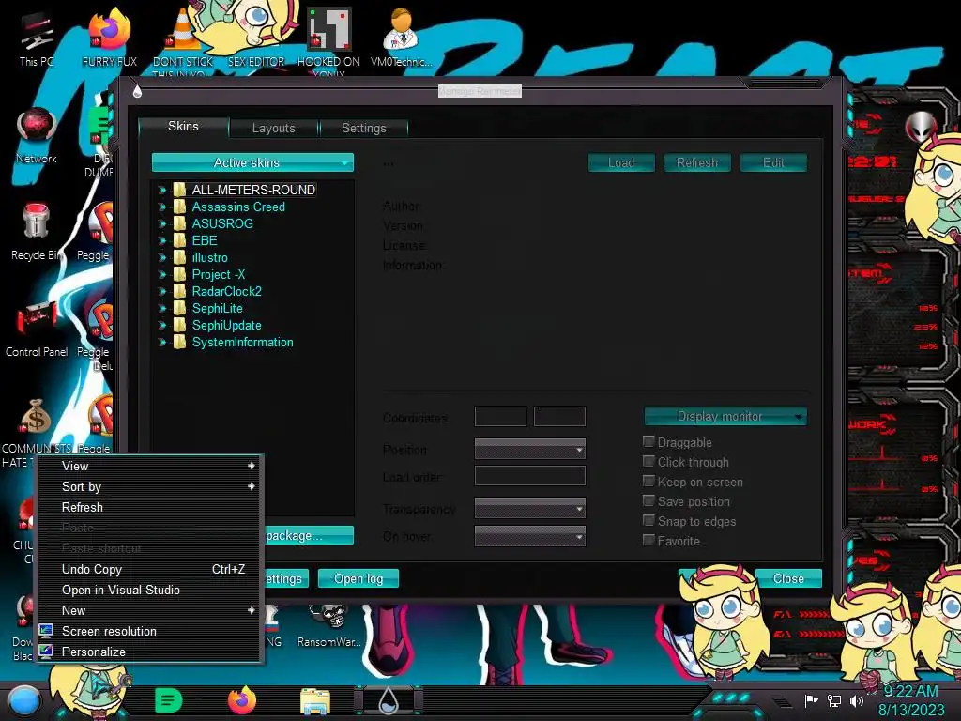
Task: Click the Refresh button in Manage window
Action: [697, 162]
